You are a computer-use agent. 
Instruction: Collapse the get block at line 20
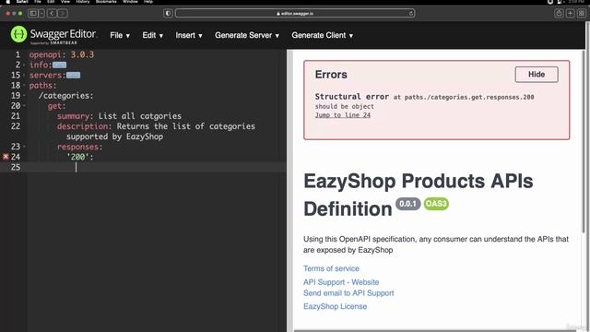pos(24,106)
